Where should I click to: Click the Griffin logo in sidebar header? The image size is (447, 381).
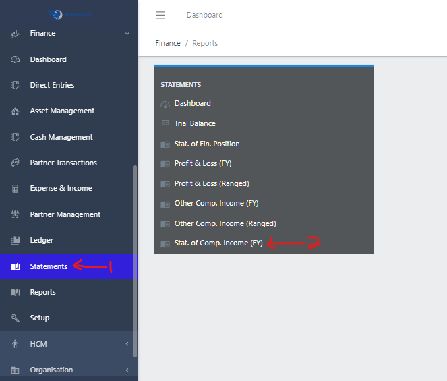pyautogui.click(x=69, y=15)
